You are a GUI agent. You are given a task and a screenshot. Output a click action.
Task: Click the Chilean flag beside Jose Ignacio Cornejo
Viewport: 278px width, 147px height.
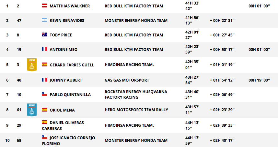pos(44,137)
